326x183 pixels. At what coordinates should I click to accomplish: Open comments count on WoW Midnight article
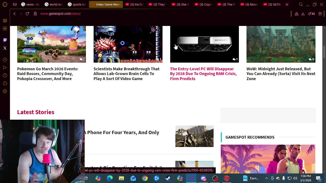pos(311,59)
